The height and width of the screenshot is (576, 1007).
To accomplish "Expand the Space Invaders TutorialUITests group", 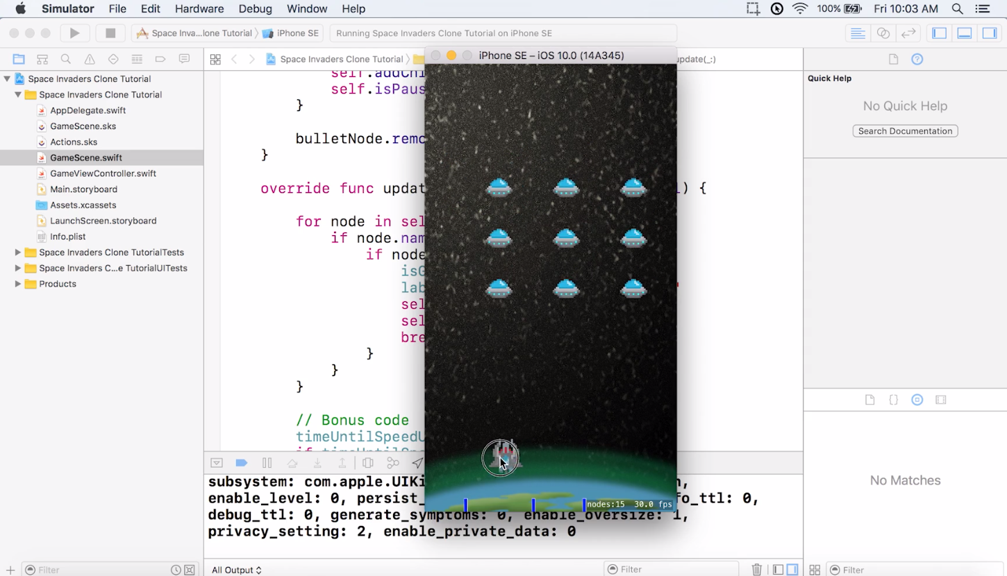I will tap(18, 269).
